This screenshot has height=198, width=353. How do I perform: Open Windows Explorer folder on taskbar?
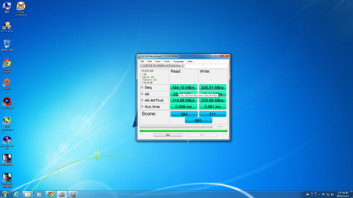(x=28, y=194)
